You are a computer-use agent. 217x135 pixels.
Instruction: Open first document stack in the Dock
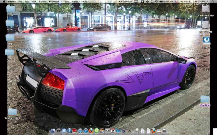[143, 131]
